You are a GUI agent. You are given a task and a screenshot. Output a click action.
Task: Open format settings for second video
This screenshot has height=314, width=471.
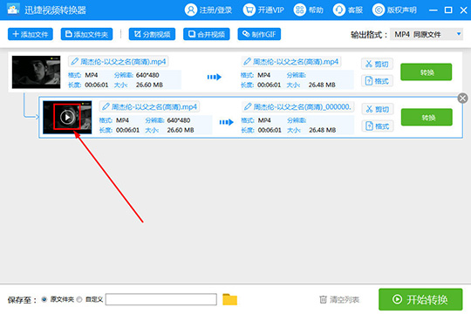click(378, 126)
